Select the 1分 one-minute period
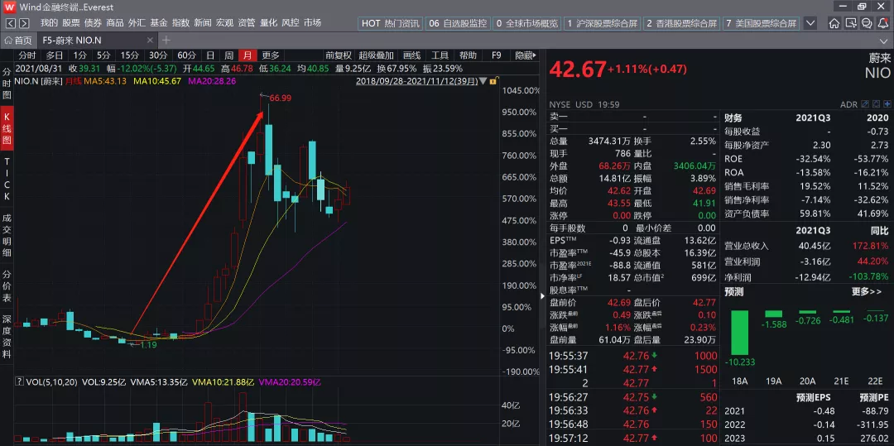Image resolution: width=894 pixels, height=446 pixels. tap(79, 55)
